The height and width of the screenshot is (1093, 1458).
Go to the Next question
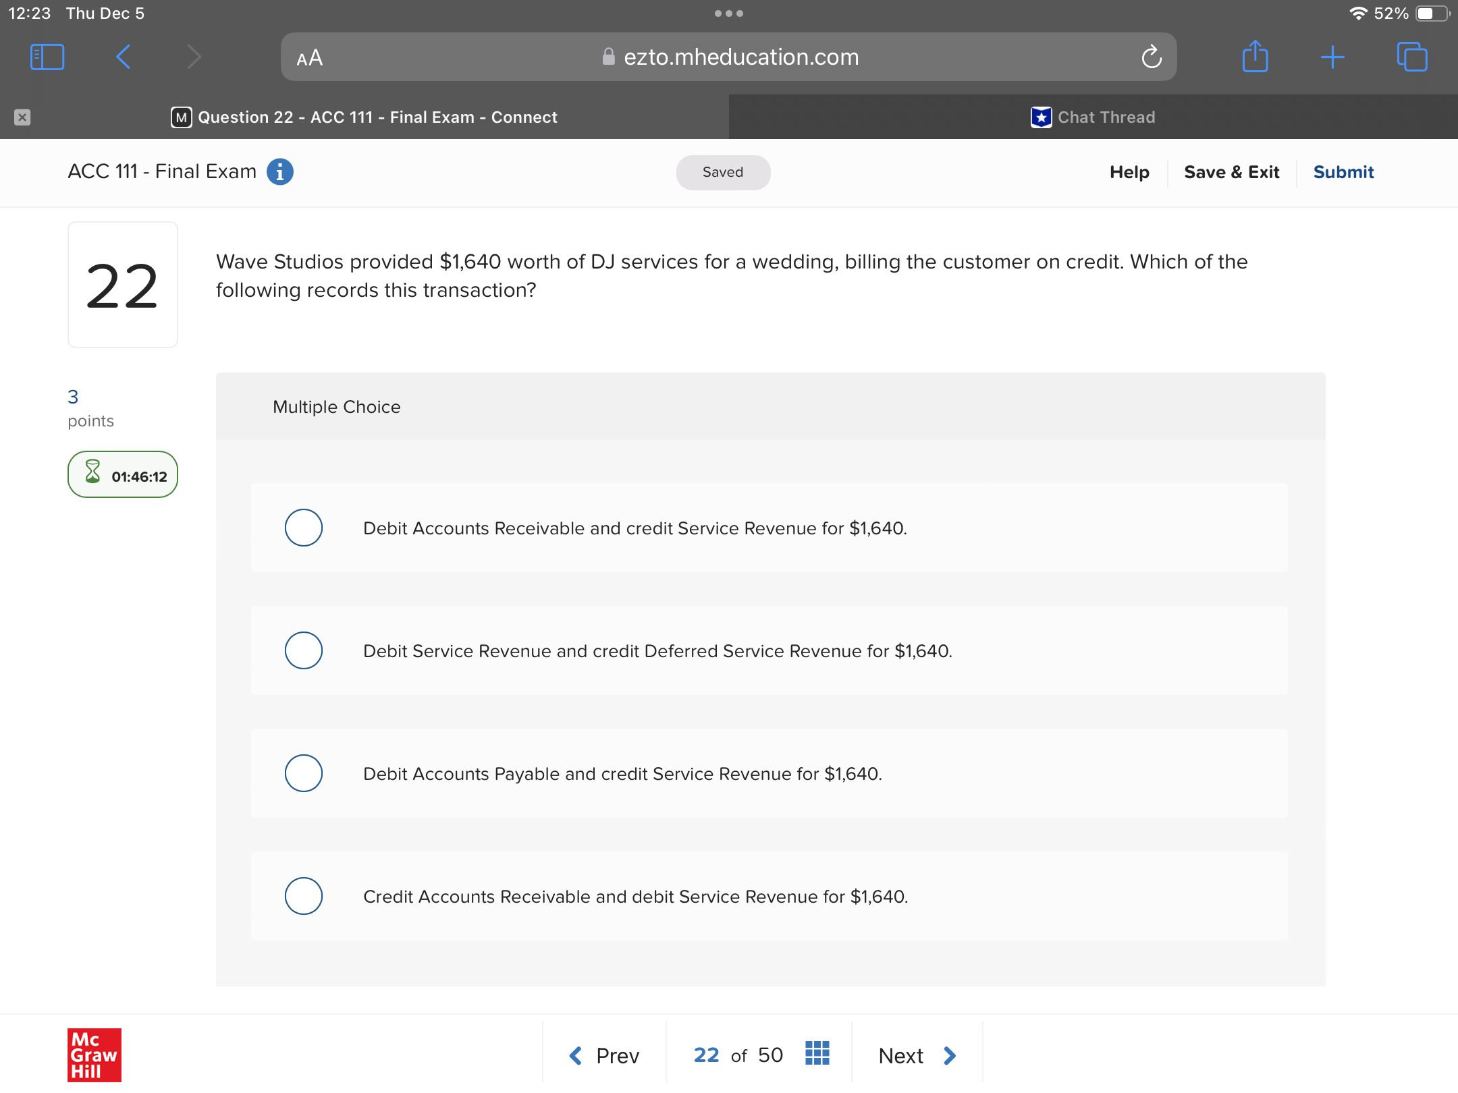[x=917, y=1055]
